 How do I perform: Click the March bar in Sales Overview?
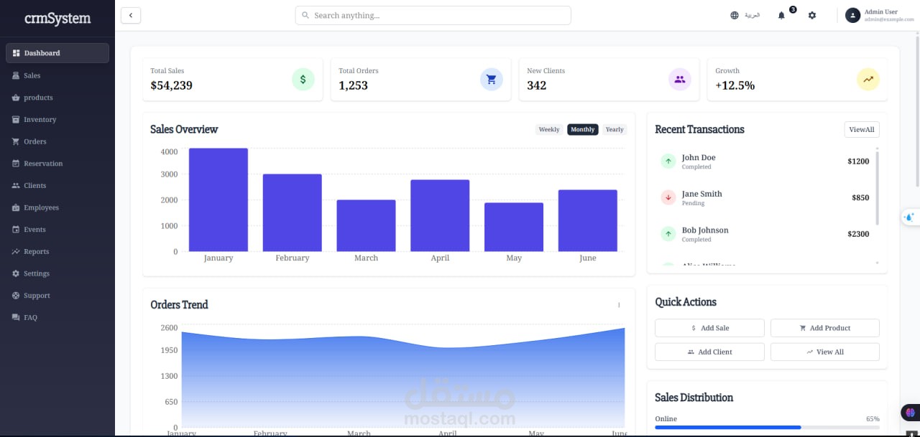[x=366, y=226]
